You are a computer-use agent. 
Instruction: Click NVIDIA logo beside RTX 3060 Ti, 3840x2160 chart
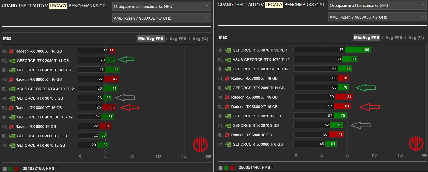pyautogui.click(x=12, y=136)
